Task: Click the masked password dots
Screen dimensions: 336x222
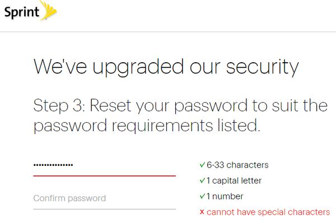Action: (x=53, y=165)
